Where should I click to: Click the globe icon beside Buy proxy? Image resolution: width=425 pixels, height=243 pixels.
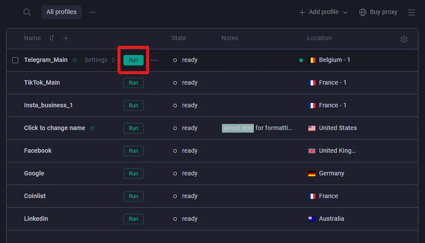coord(363,12)
